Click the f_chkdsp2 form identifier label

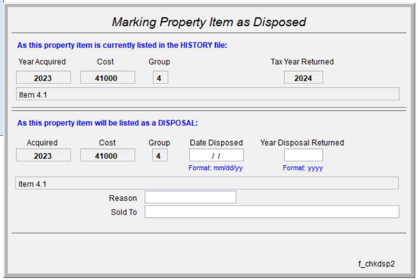376,264
